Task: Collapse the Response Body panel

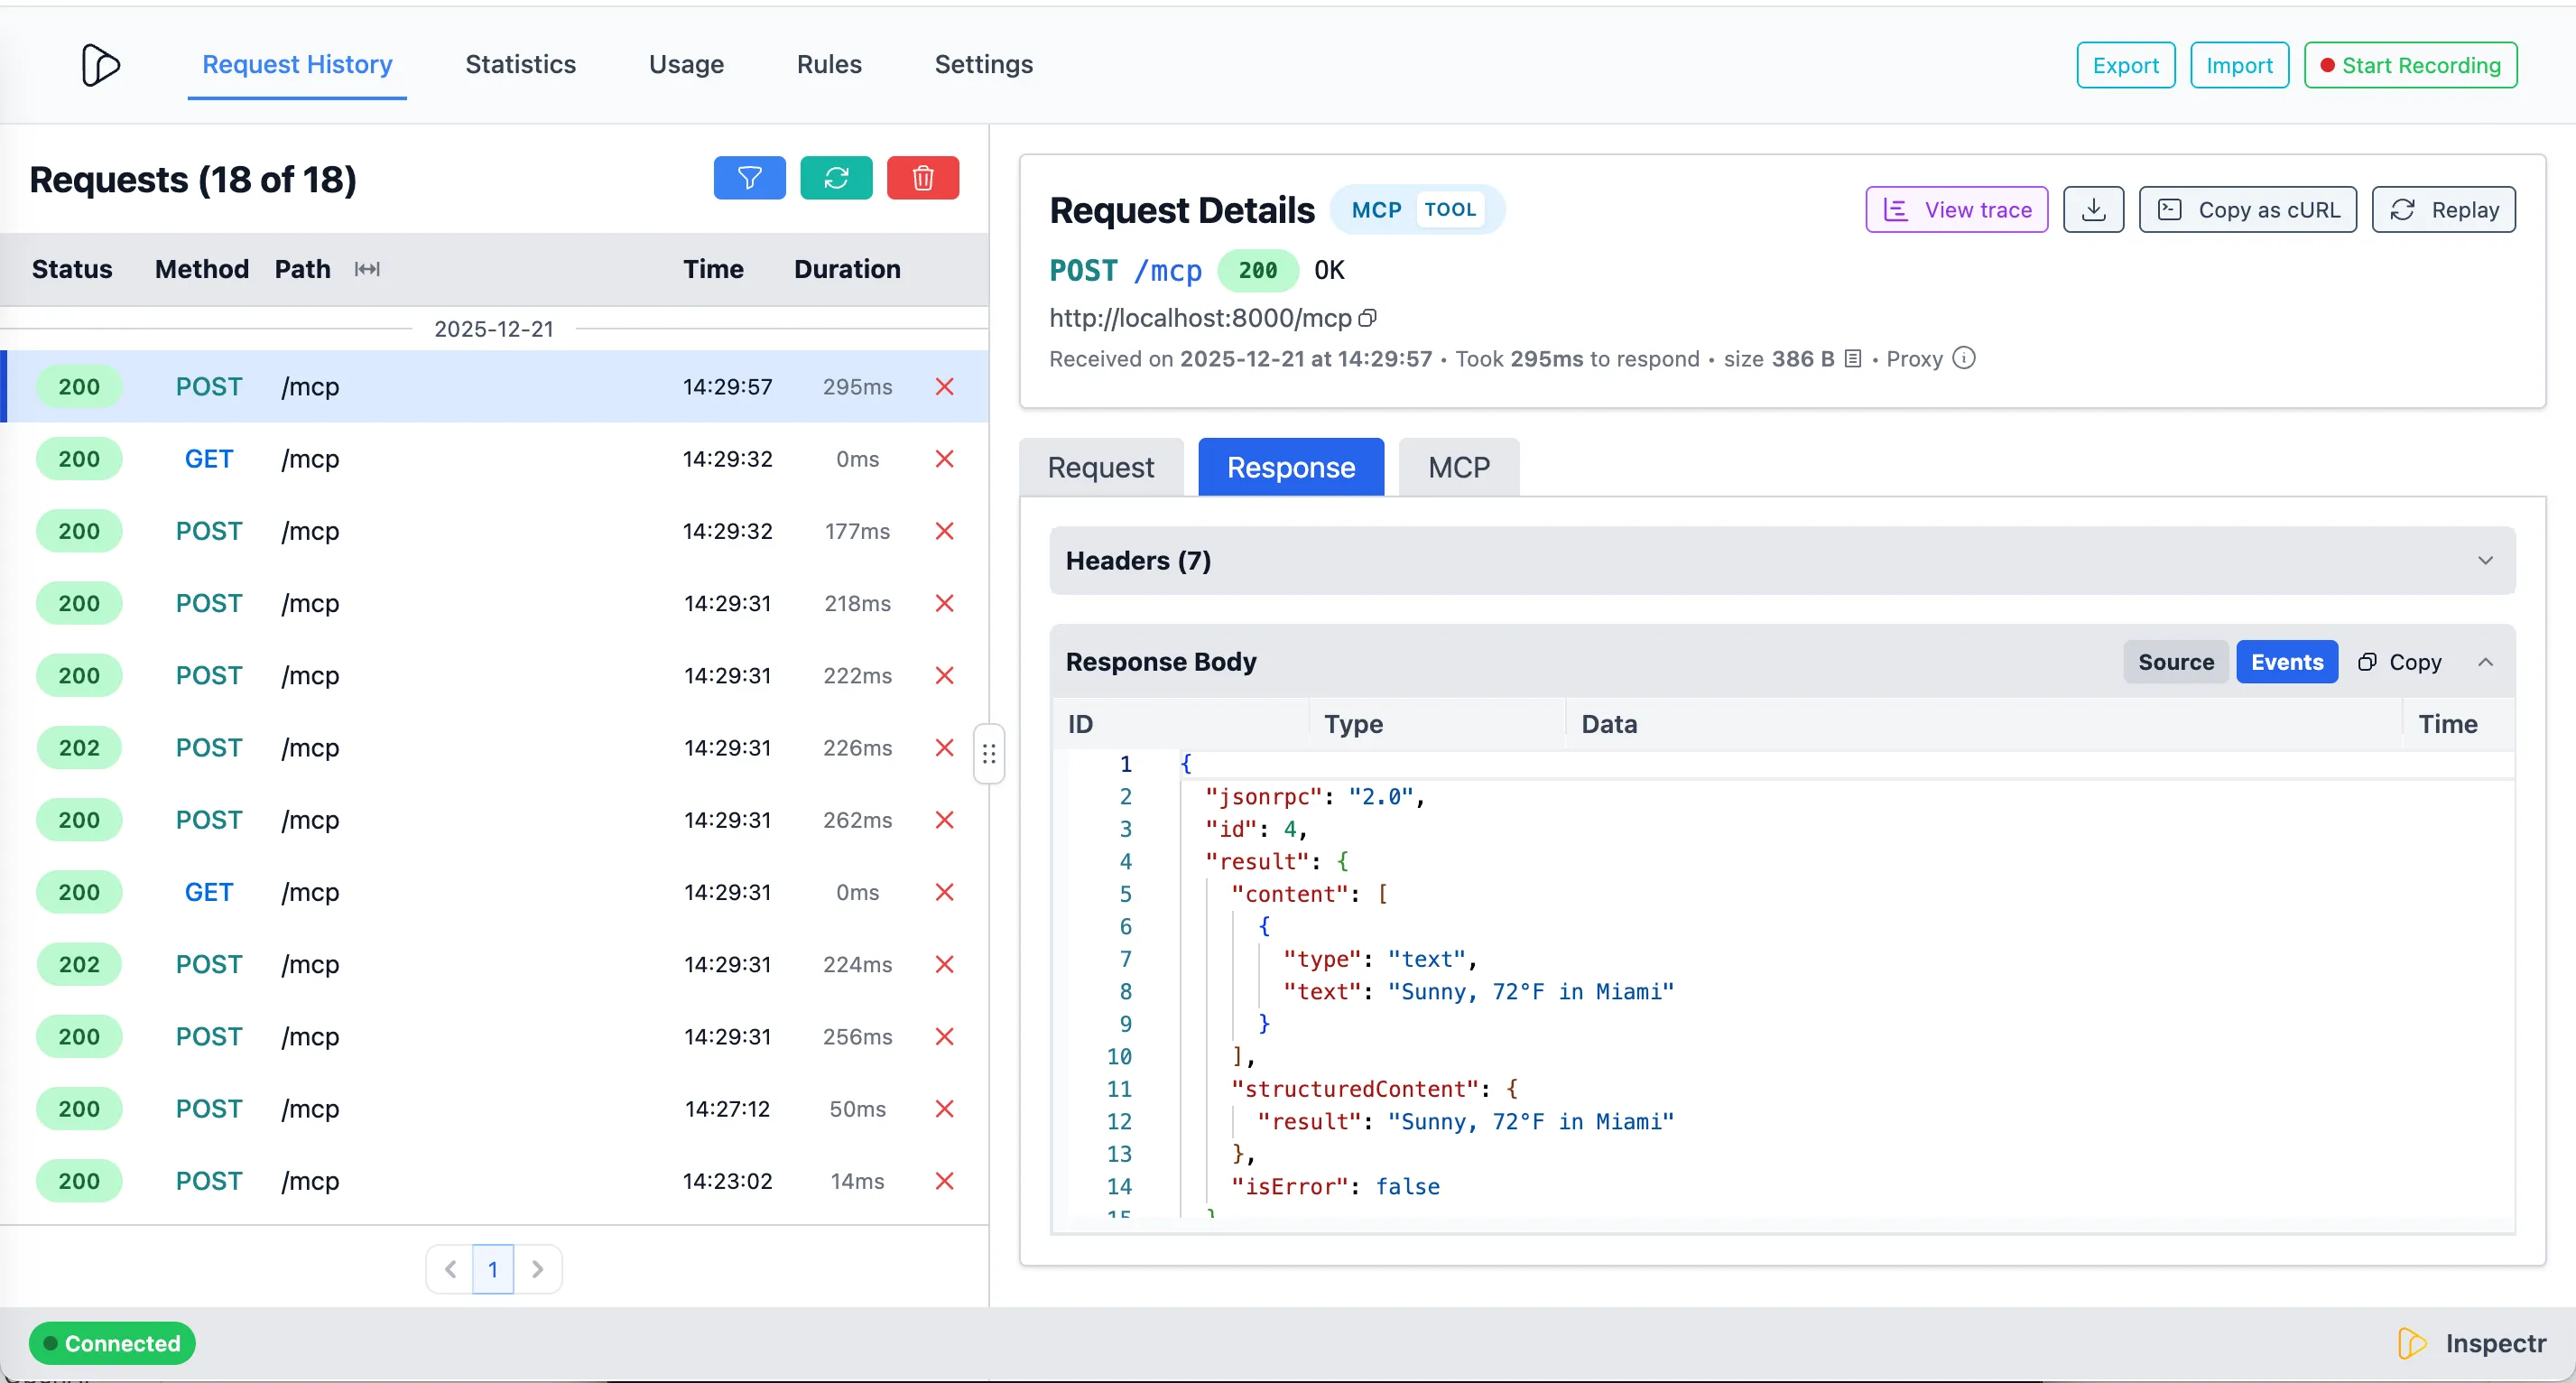Action: tap(2487, 661)
